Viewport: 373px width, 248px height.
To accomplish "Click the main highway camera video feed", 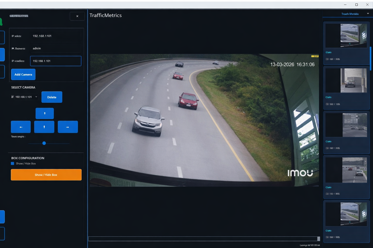I will click(205, 120).
